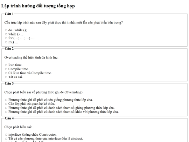Choose the "if () …" option
The height and width of the screenshot is (142, 189).
[6, 42]
